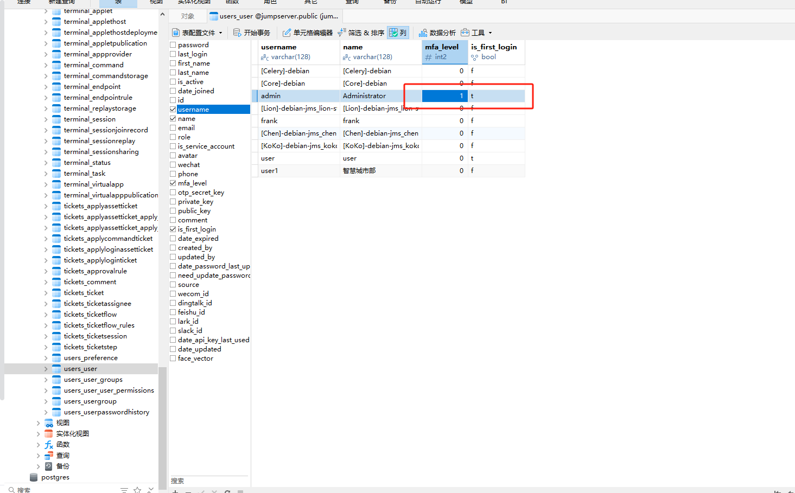The width and height of the screenshot is (795, 493).
Task: Click the Views (视图) node icon
Action: [49, 423]
